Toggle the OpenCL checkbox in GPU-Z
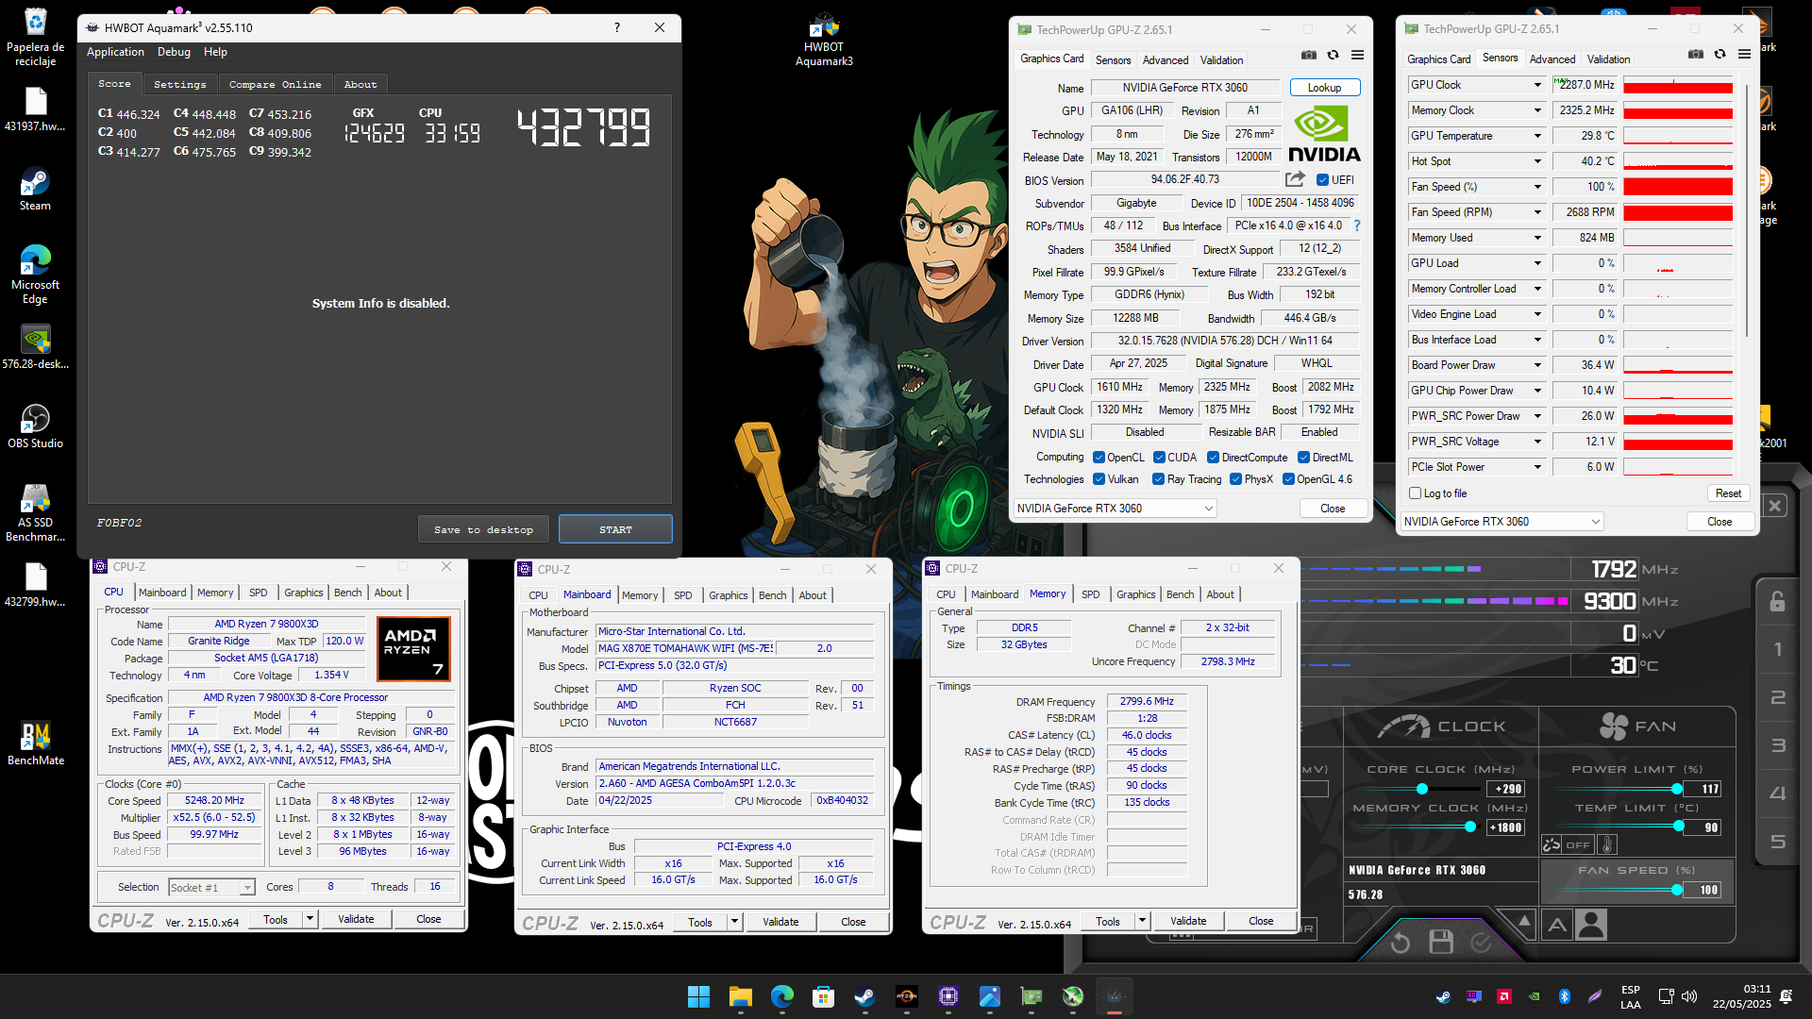The height and width of the screenshot is (1019, 1812). 1099,457
